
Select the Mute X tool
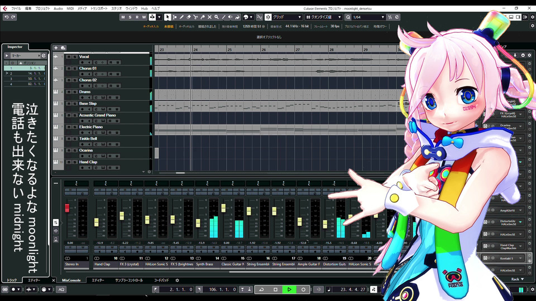[x=209, y=17]
